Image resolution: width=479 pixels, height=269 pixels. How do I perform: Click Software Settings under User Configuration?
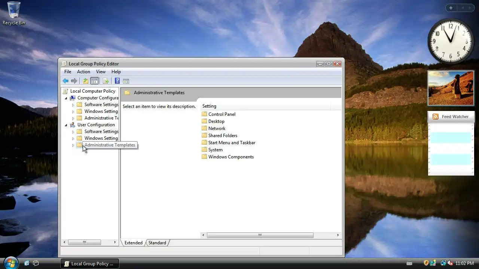click(x=101, y=132)
